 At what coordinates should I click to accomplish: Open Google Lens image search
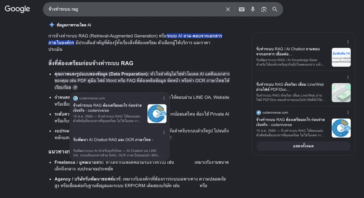(x=264, y=9)
